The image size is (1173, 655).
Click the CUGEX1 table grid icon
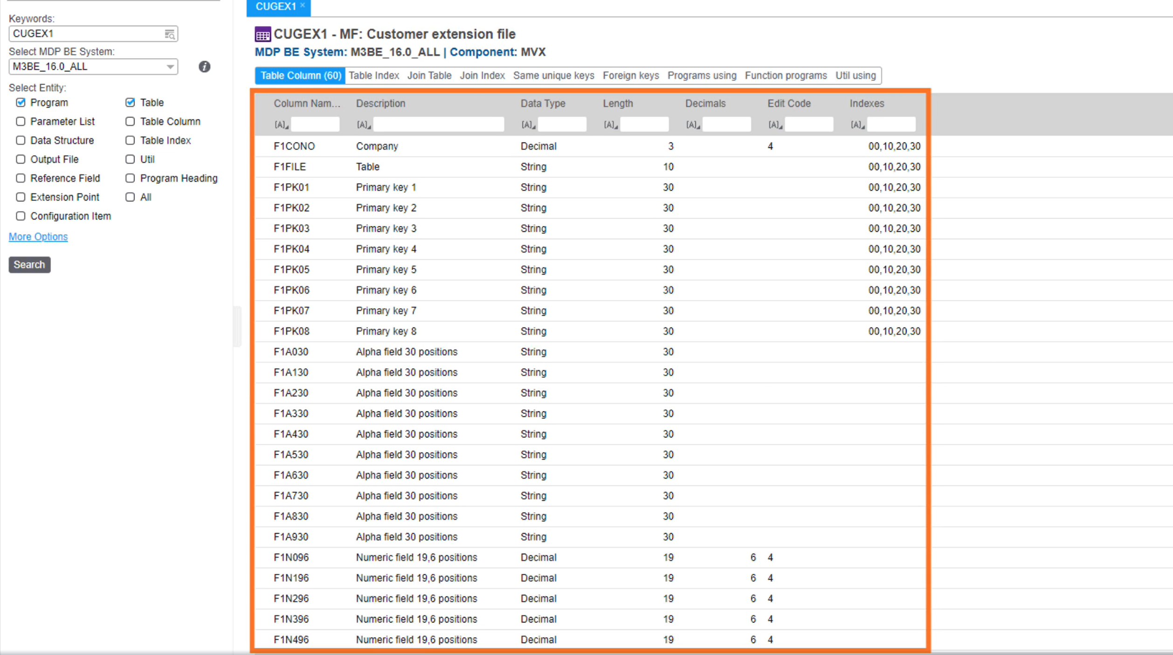pyautogui.click(x=262, y=34)
